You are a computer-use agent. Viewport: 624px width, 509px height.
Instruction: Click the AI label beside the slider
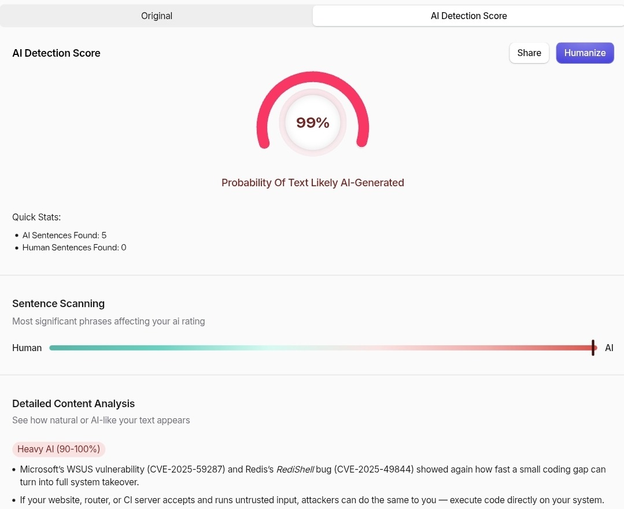(609, 348)
